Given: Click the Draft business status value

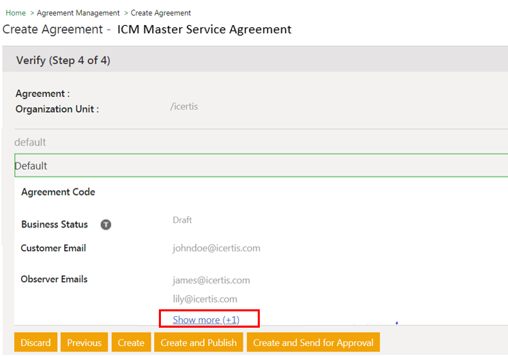Looking at the screenshot, I should (182, 220).
